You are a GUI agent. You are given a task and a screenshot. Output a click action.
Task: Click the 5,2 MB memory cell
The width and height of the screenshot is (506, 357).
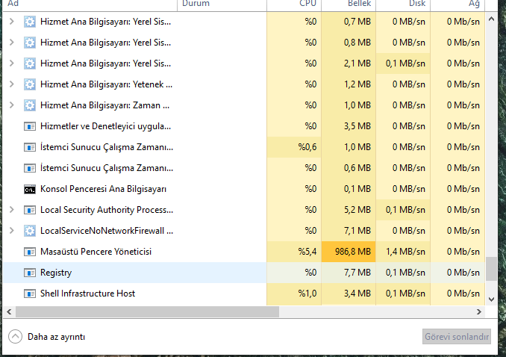tap(349, 210)
